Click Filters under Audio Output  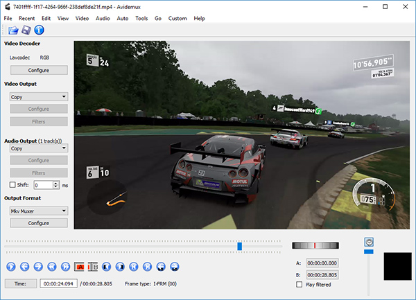(39, 173)
